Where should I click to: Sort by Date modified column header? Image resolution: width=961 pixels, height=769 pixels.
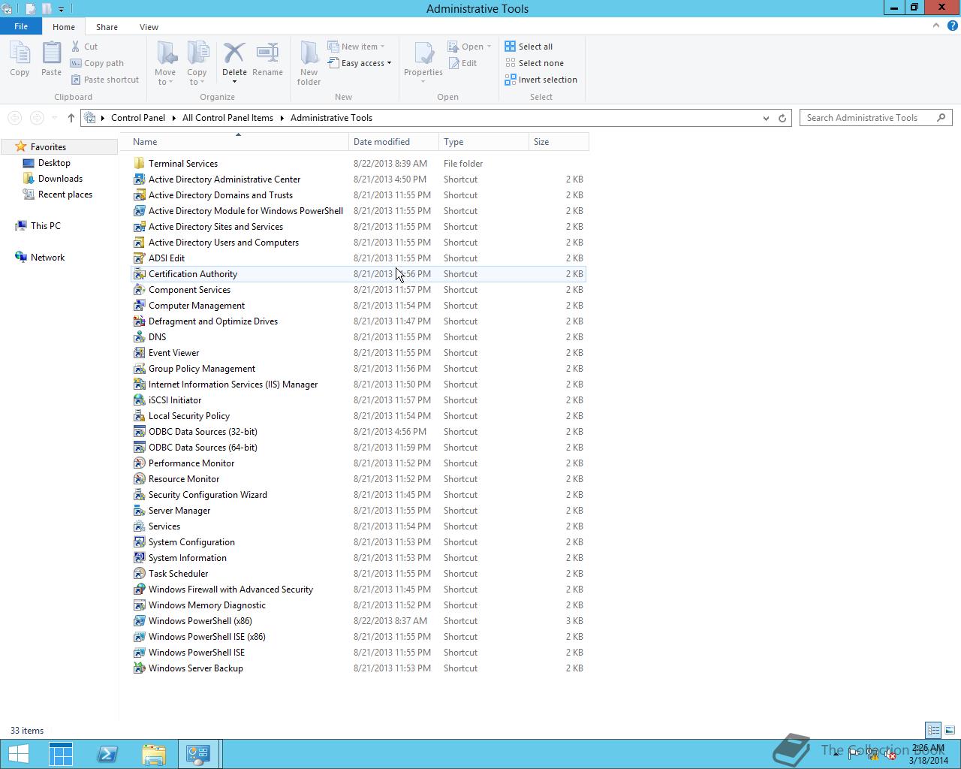[x=393, y=142]
